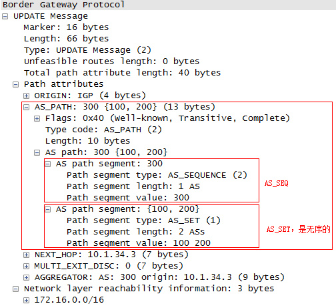Collapse AS path segment: 300 node

coord(48,164)
